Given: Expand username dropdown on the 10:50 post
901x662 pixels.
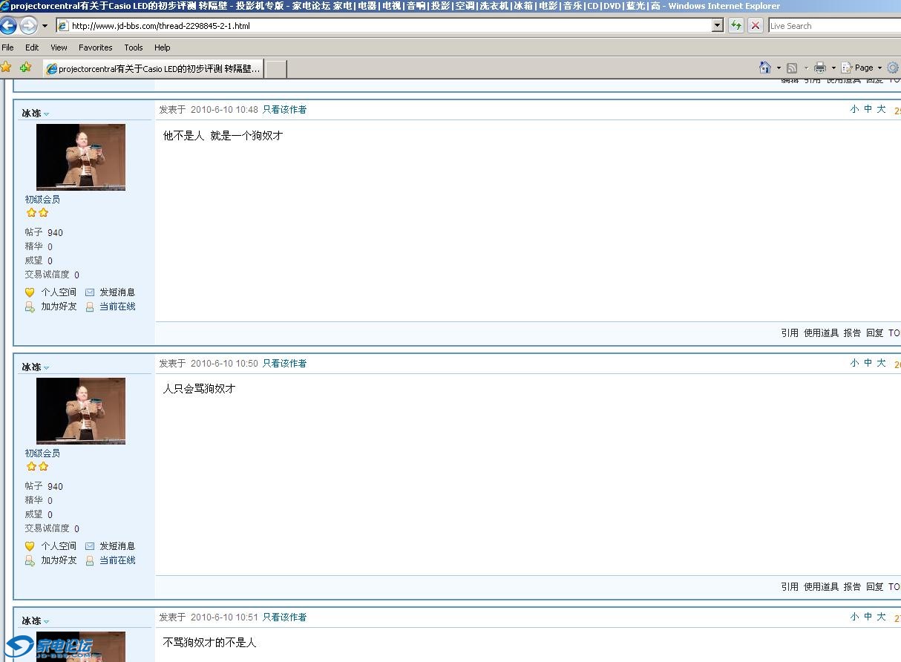Looking at the screenshot, I should click(46, 368).
